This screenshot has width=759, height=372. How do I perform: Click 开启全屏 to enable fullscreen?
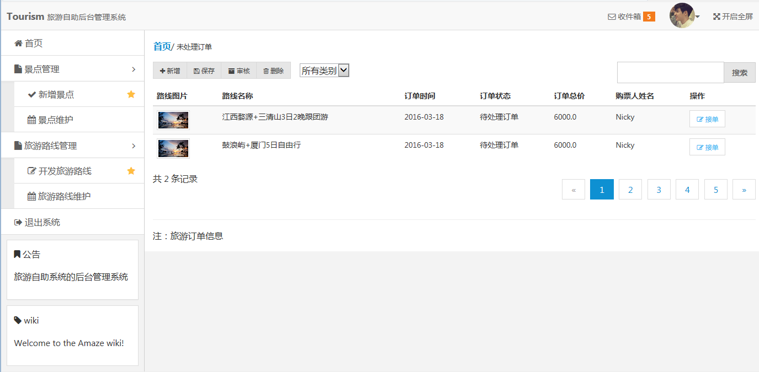[x=733, y=17]
